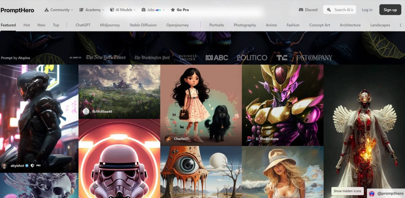The width and height of the screenshot is (405, 198).
Task: Click the Sign up button
Action: click(x=390, y=10)
